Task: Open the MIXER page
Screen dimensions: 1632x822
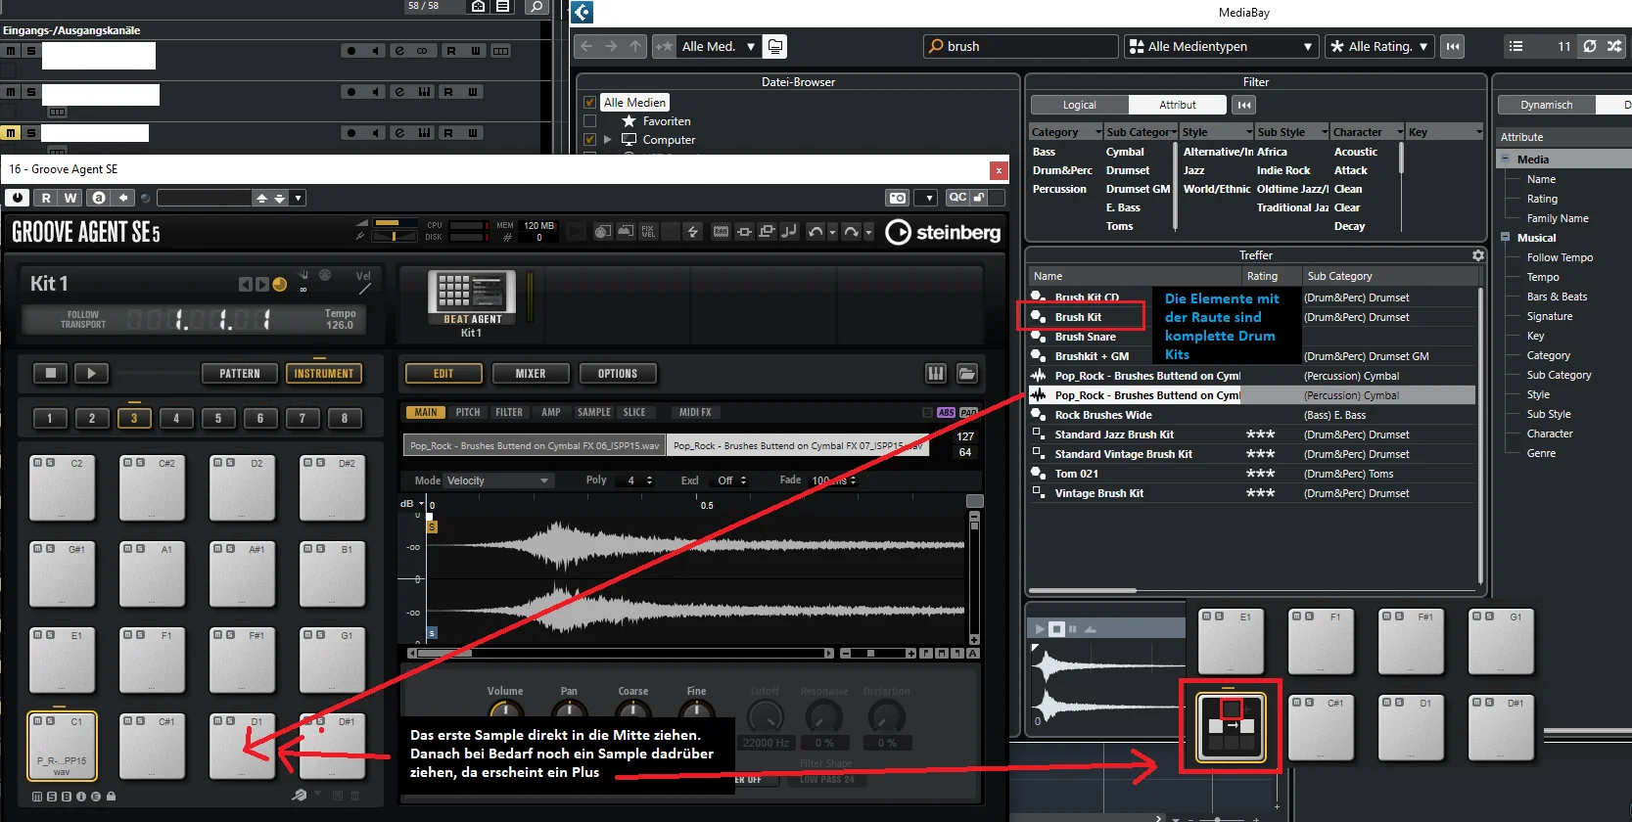Action: pos(531,373)
